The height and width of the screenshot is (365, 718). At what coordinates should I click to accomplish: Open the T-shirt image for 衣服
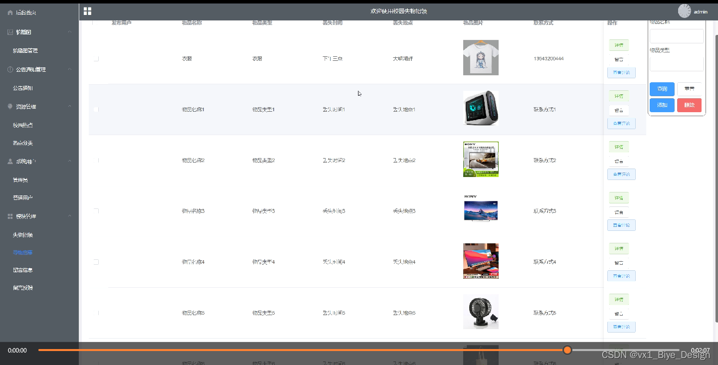coord(481,57)
